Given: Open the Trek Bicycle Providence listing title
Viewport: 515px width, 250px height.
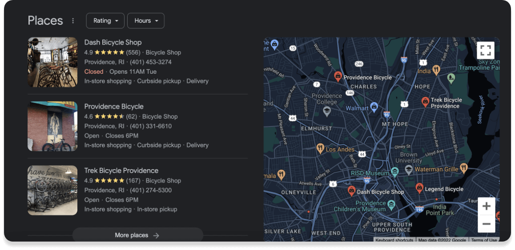Looking at the screenshot, I should (x=121, y=171).
